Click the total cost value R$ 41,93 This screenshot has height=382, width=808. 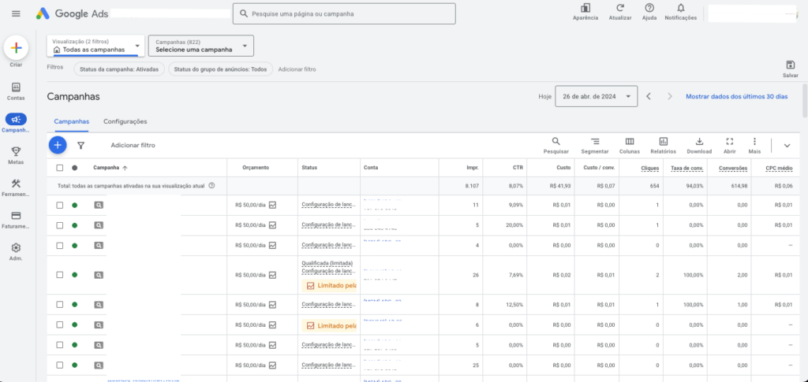(560, 186)
